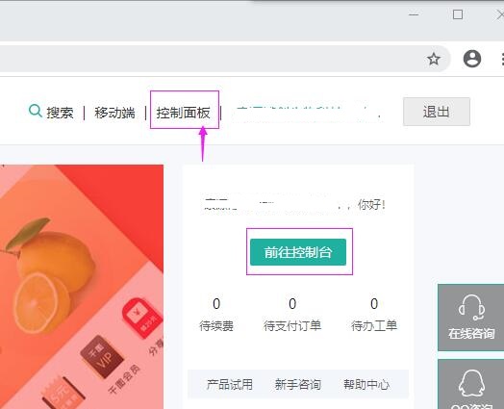Open the browser profile avatar icon
This screenshot has width=504, height=409.
[472, 59]
